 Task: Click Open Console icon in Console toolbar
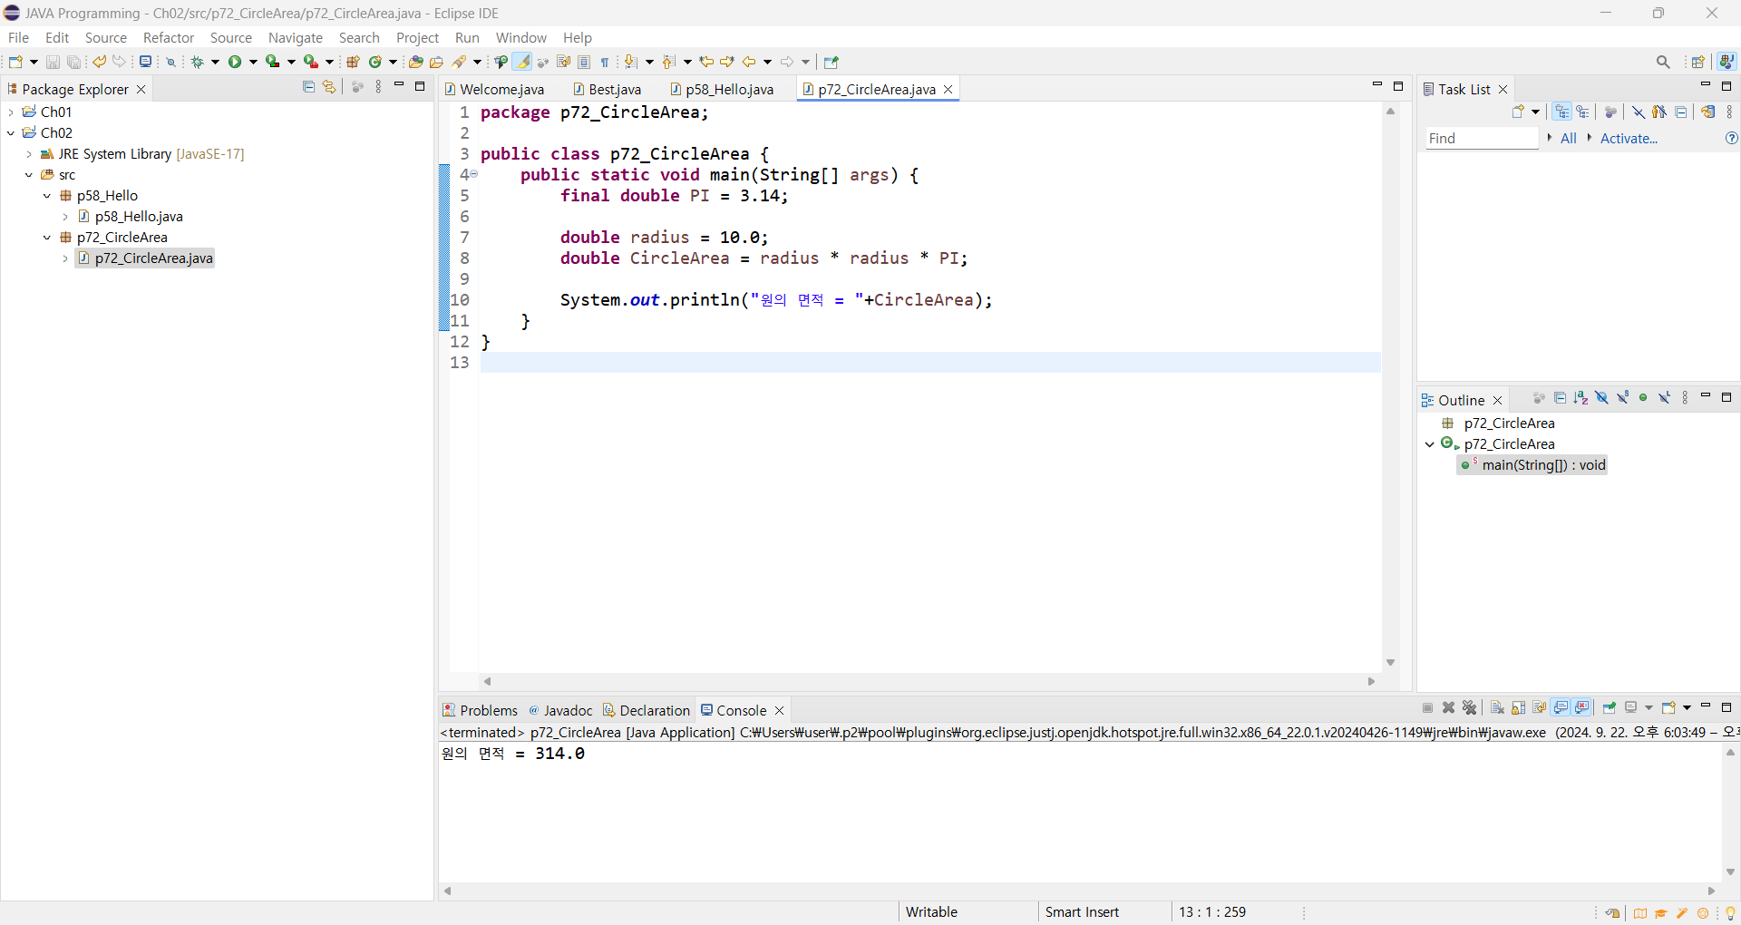(x=1668, y=707)
